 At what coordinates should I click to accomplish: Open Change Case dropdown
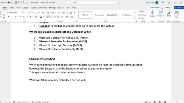pos(38,13)
